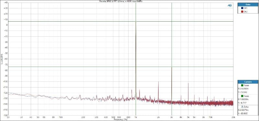
Task: Click the blue Ch1 legend color square
Action: [242, 8]
